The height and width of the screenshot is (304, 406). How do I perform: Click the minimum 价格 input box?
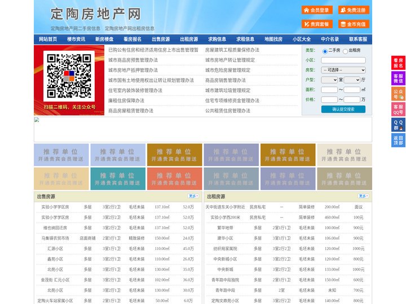tap(329, 100)
